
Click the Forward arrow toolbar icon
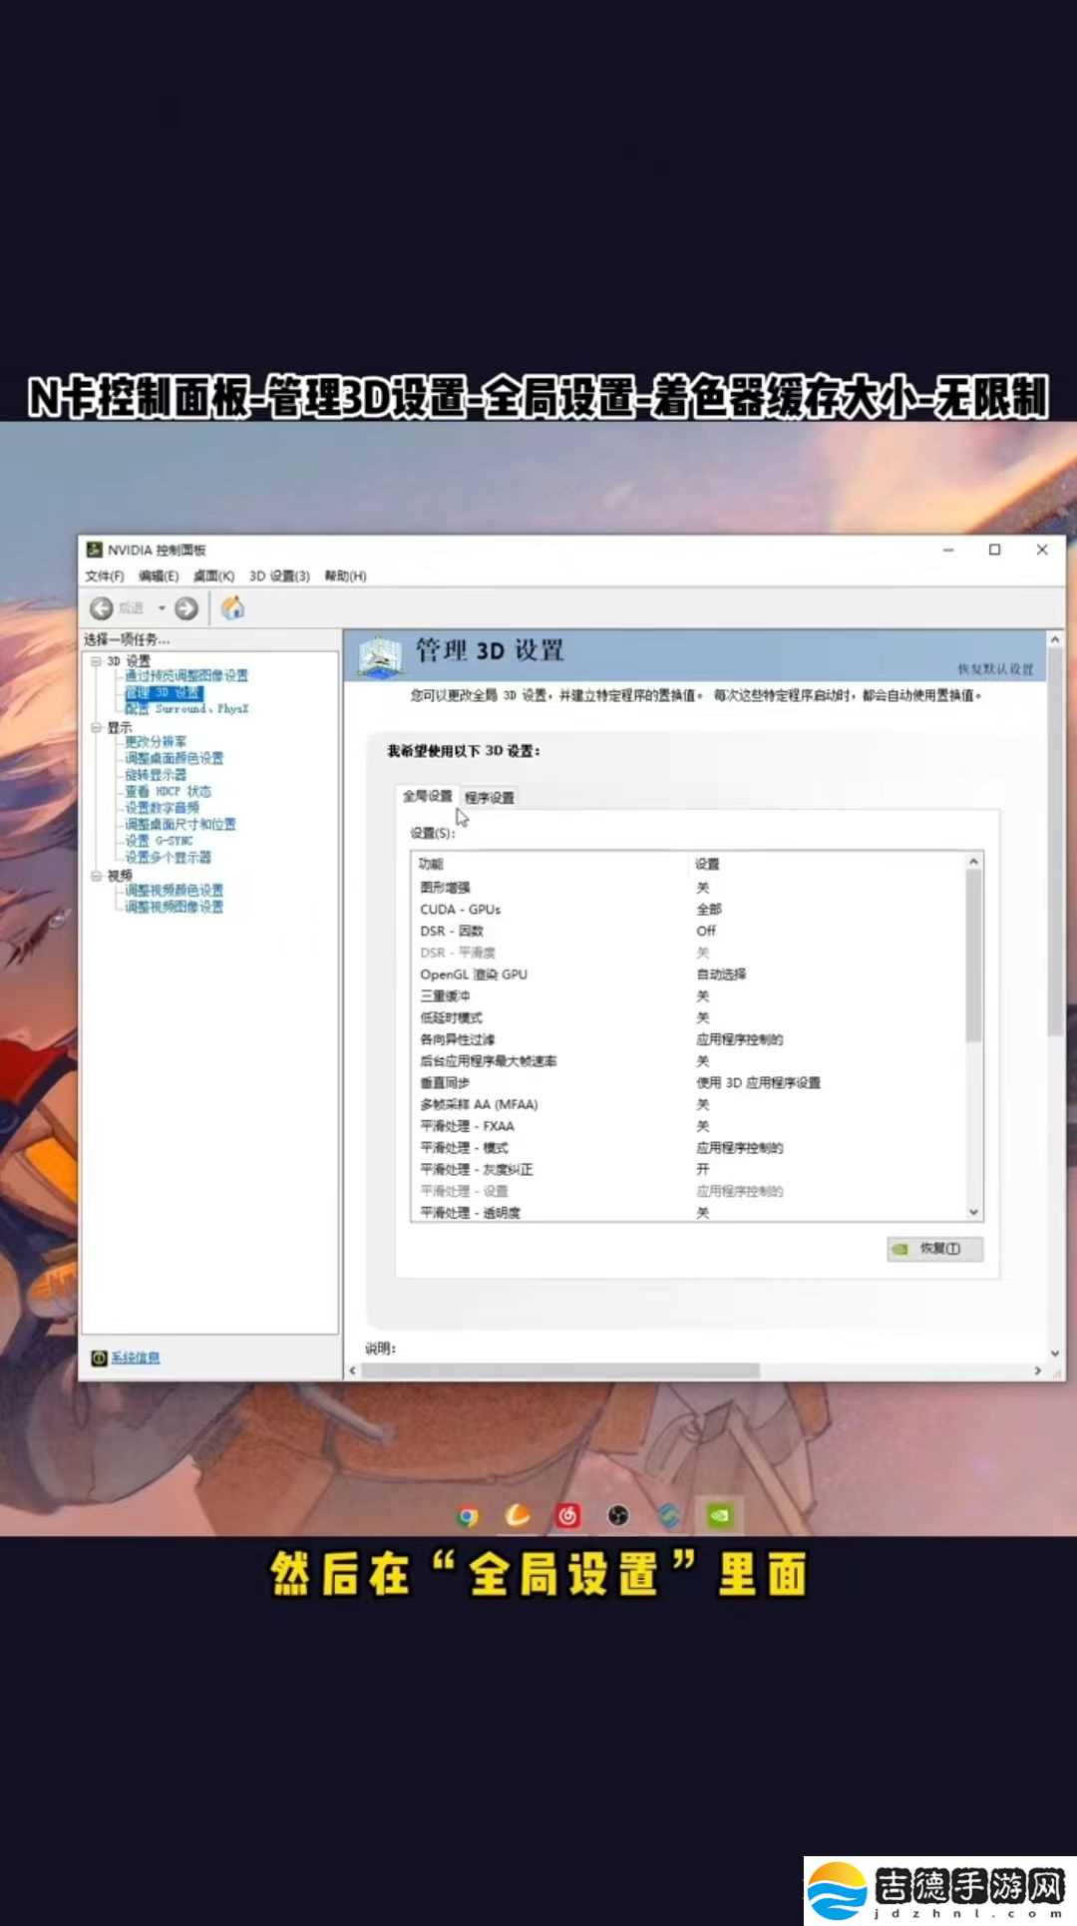(186, 608)
